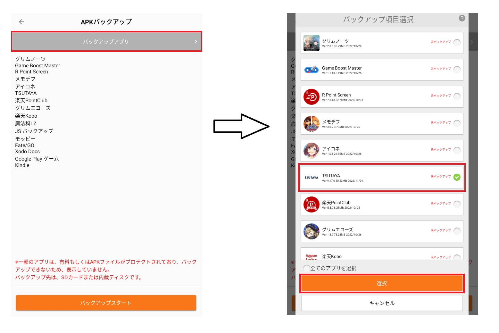Select the Game Boost Master radio button
This screenshot has height=333, width=499.
click(x=457, y=69)
